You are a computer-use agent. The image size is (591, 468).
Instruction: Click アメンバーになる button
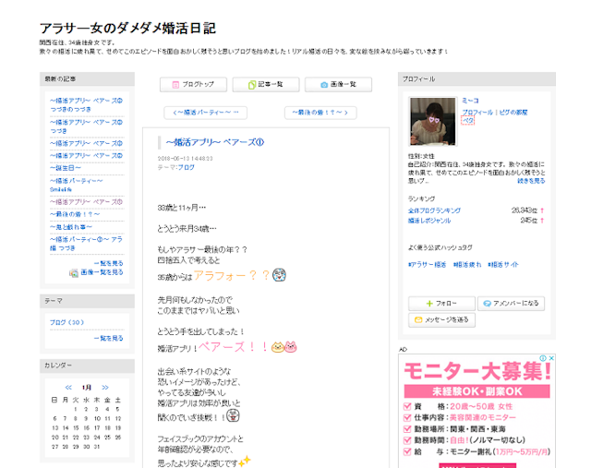point(512,303)
